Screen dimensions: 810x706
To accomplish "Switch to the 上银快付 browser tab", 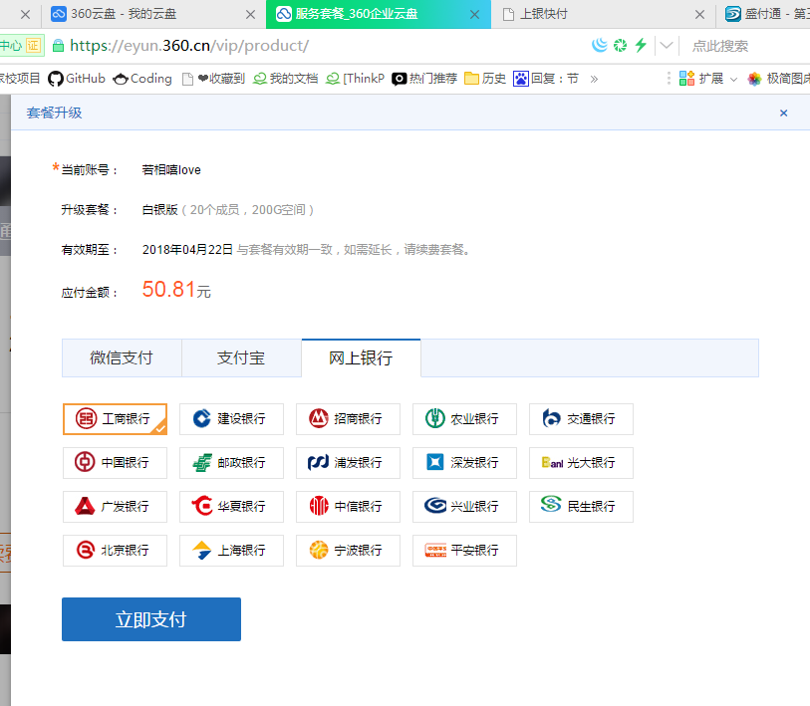I will [604, 14].
